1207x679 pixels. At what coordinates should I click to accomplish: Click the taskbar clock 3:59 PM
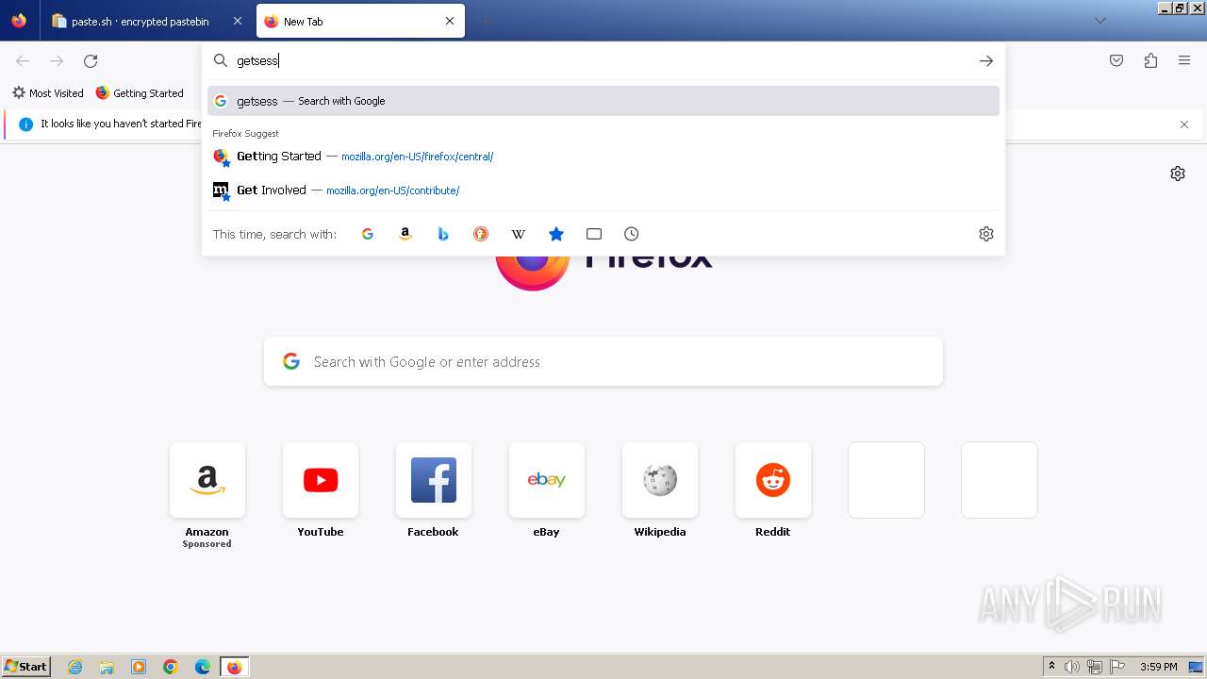tap(1159, 667)
